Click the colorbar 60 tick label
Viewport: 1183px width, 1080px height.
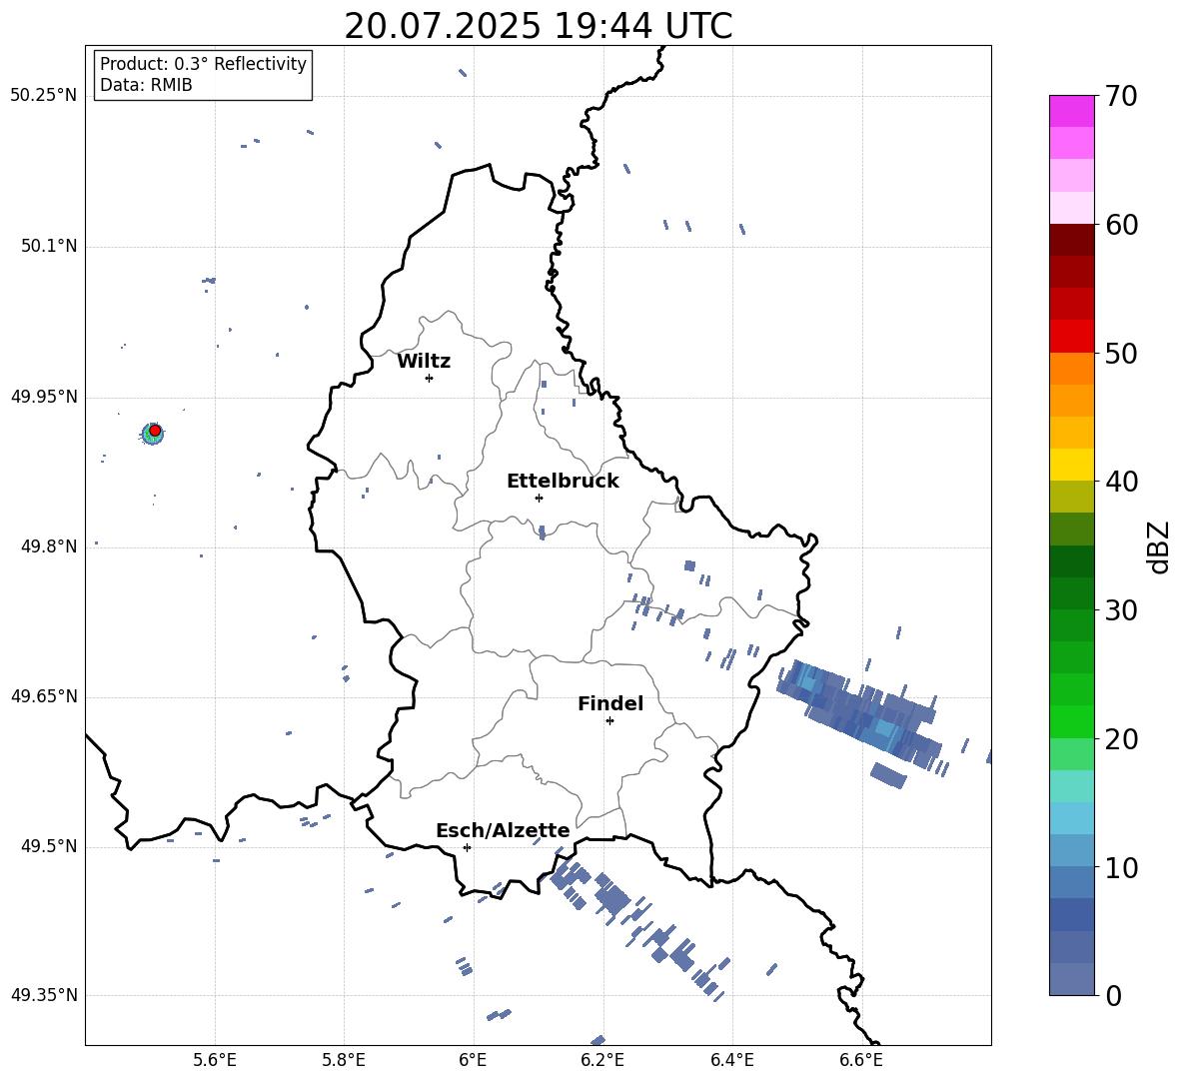1121,225
